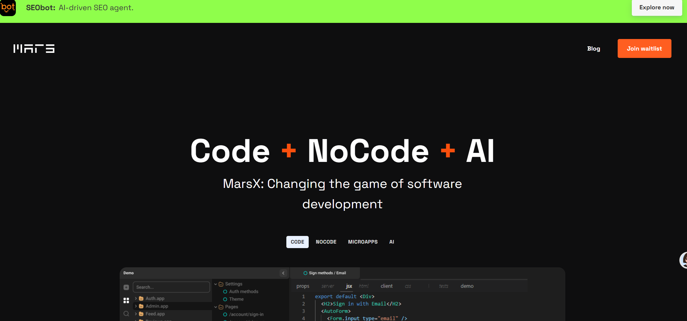
Task: Switch to the MICROAPPS tab
Action: [x=363, y=242]
